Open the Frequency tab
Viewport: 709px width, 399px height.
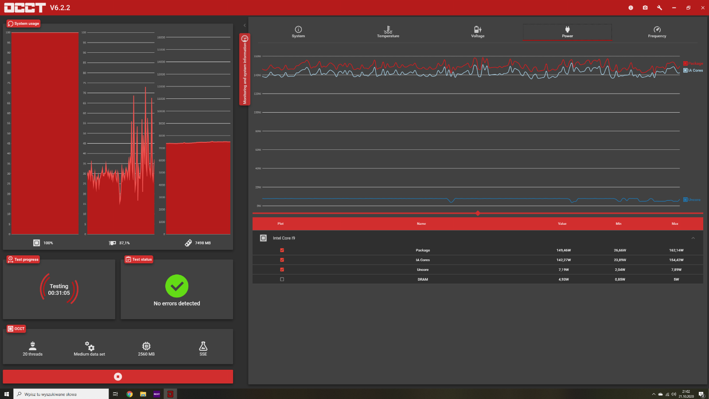point(657,32)
